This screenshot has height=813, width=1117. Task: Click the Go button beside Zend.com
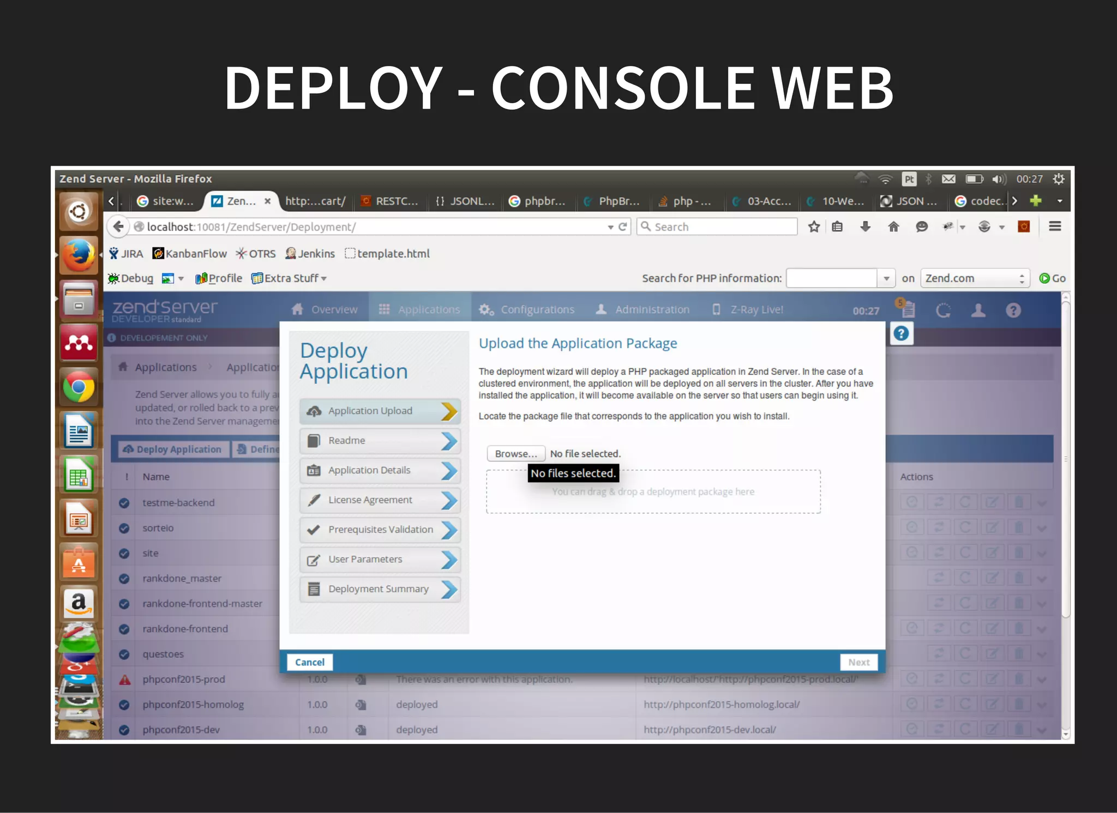[x=1053, y=278]
